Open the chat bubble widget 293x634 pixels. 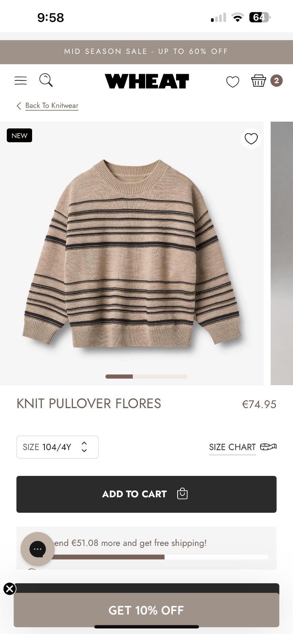point(38,549)
